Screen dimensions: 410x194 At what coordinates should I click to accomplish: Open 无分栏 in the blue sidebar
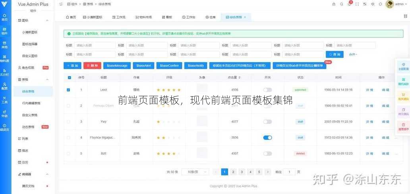coord(4,72)
